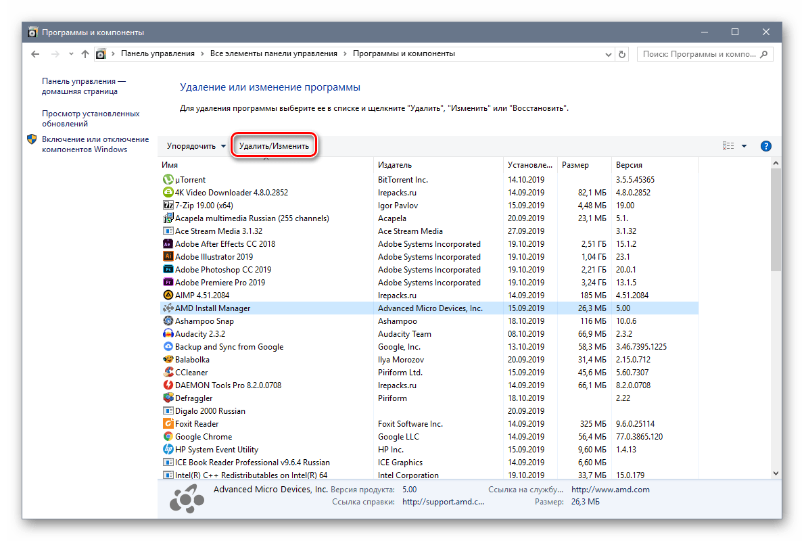Click the Audacity Team publisher cell
This screenshot has height=541, width=804.
[x=404, y=334]
